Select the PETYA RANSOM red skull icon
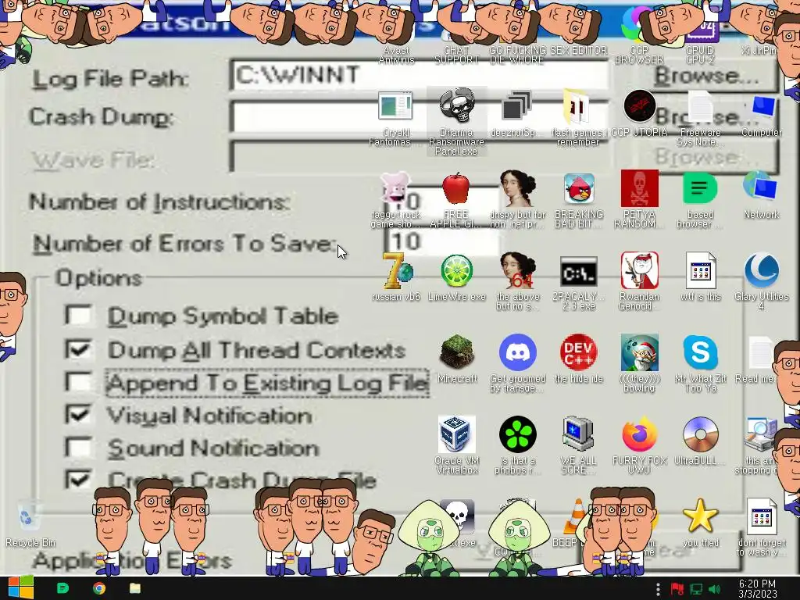This screenshot has height=600, width=800. click(639, 188)
